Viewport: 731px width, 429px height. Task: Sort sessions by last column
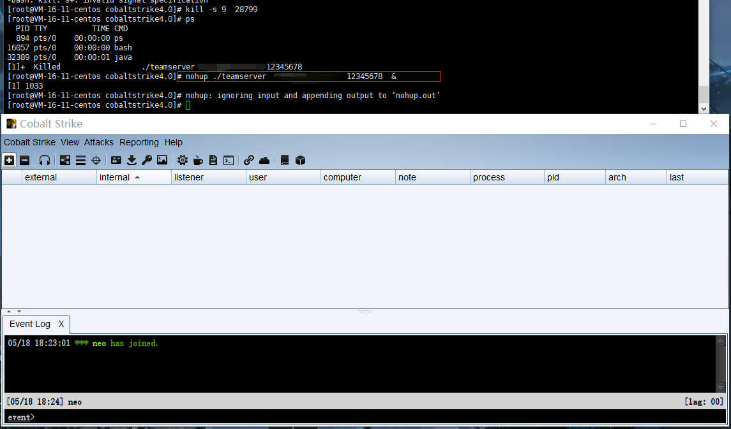(x=697, y=177)
